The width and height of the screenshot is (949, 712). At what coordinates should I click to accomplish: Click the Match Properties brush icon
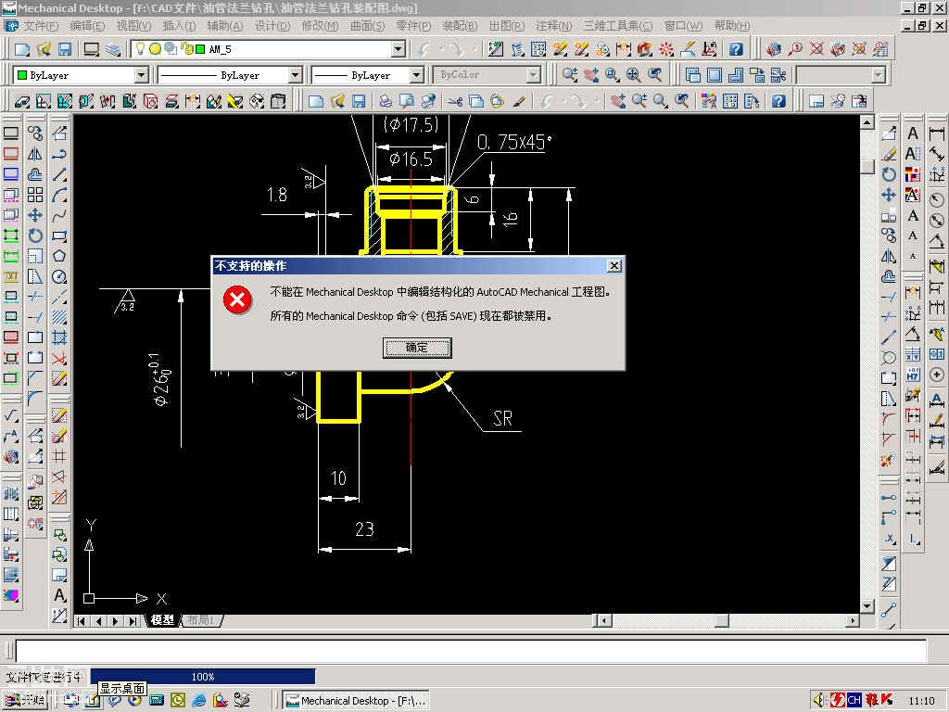pos(519,101)
